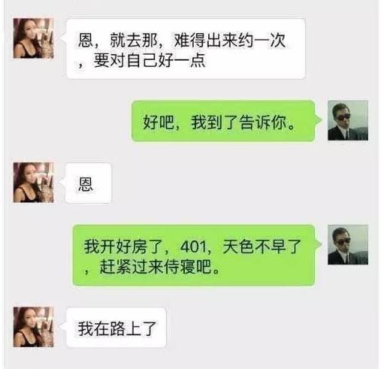Click the tail pointer of the '我开好房了' bubble

click(319, 244)
